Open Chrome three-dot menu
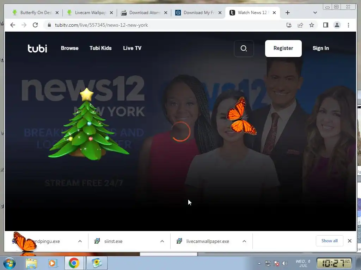The height and width of the screenshot is (270, 361). [x=348, y=25]
